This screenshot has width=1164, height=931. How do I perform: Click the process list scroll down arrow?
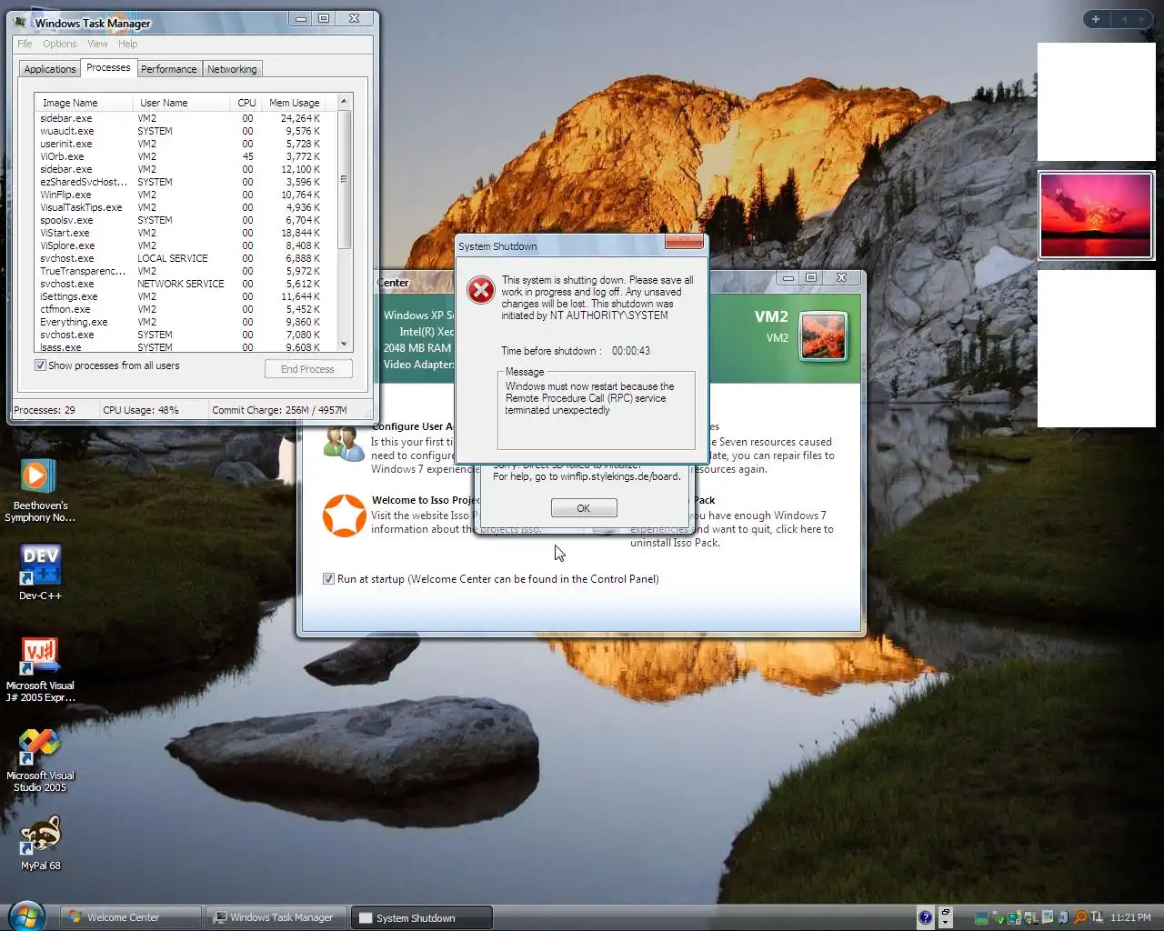click(x=344, y=345)
